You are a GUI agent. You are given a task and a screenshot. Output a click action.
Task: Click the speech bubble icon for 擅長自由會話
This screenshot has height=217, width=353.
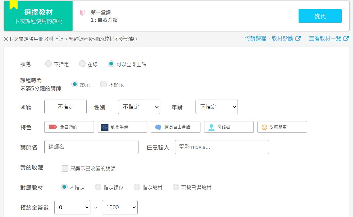(158, 127)
